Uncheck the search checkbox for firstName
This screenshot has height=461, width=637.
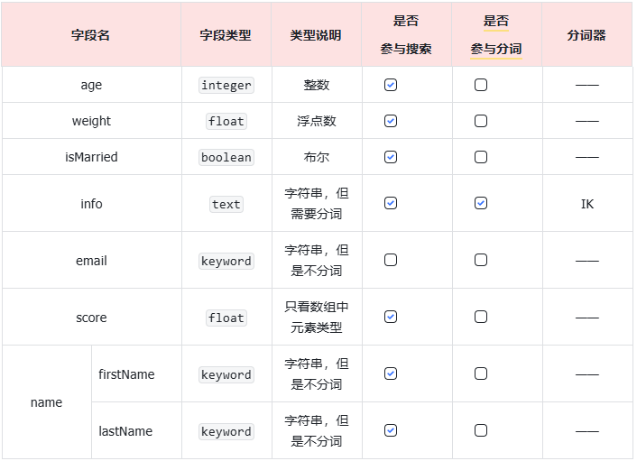pyautogui.click(x=391, y=374)
